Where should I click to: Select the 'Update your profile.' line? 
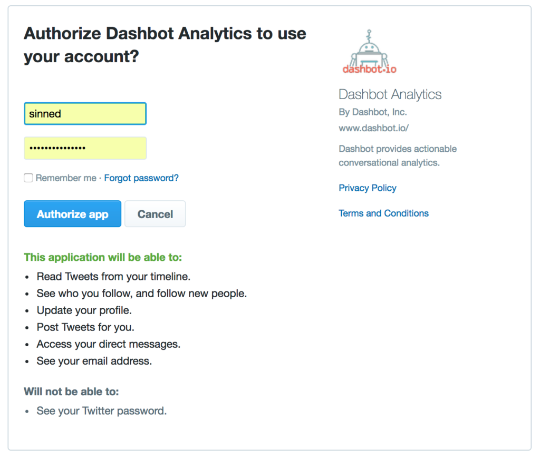[84, 310]
